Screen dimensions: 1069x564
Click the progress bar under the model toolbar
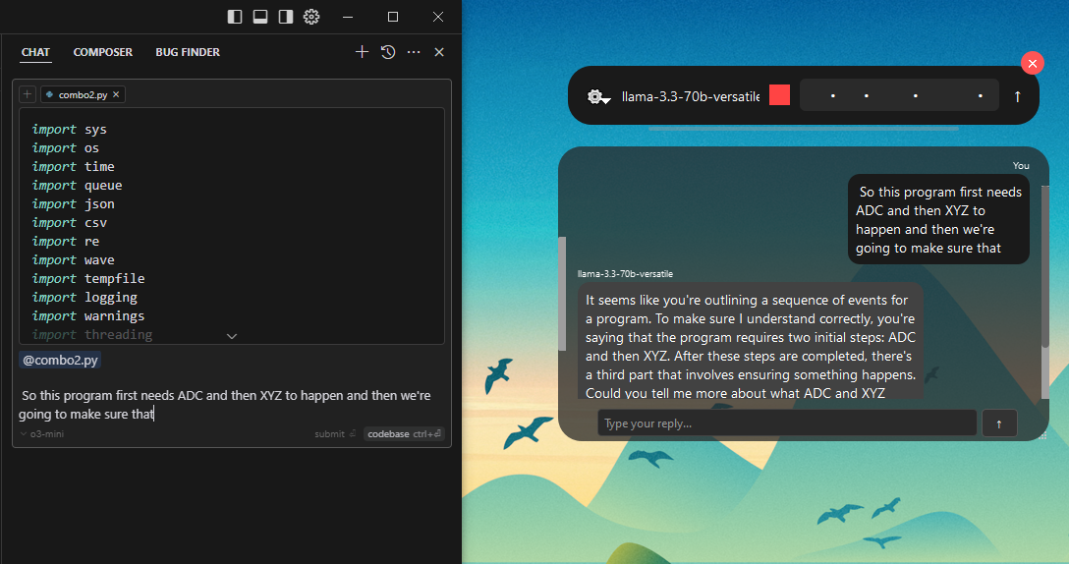pyautogui.click(x=803, y=128)
